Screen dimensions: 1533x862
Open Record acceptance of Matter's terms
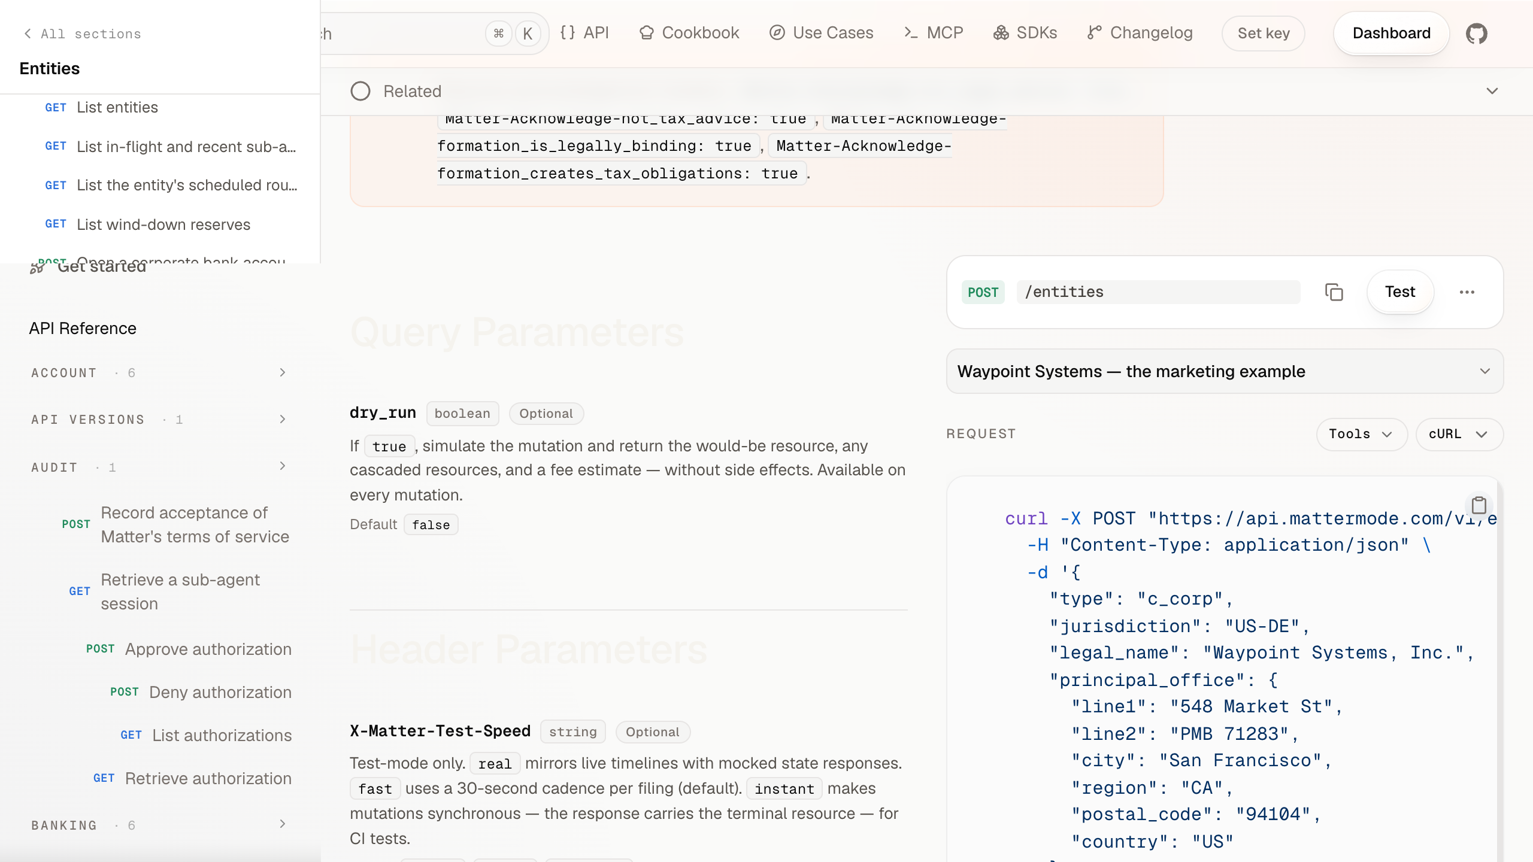176,524
